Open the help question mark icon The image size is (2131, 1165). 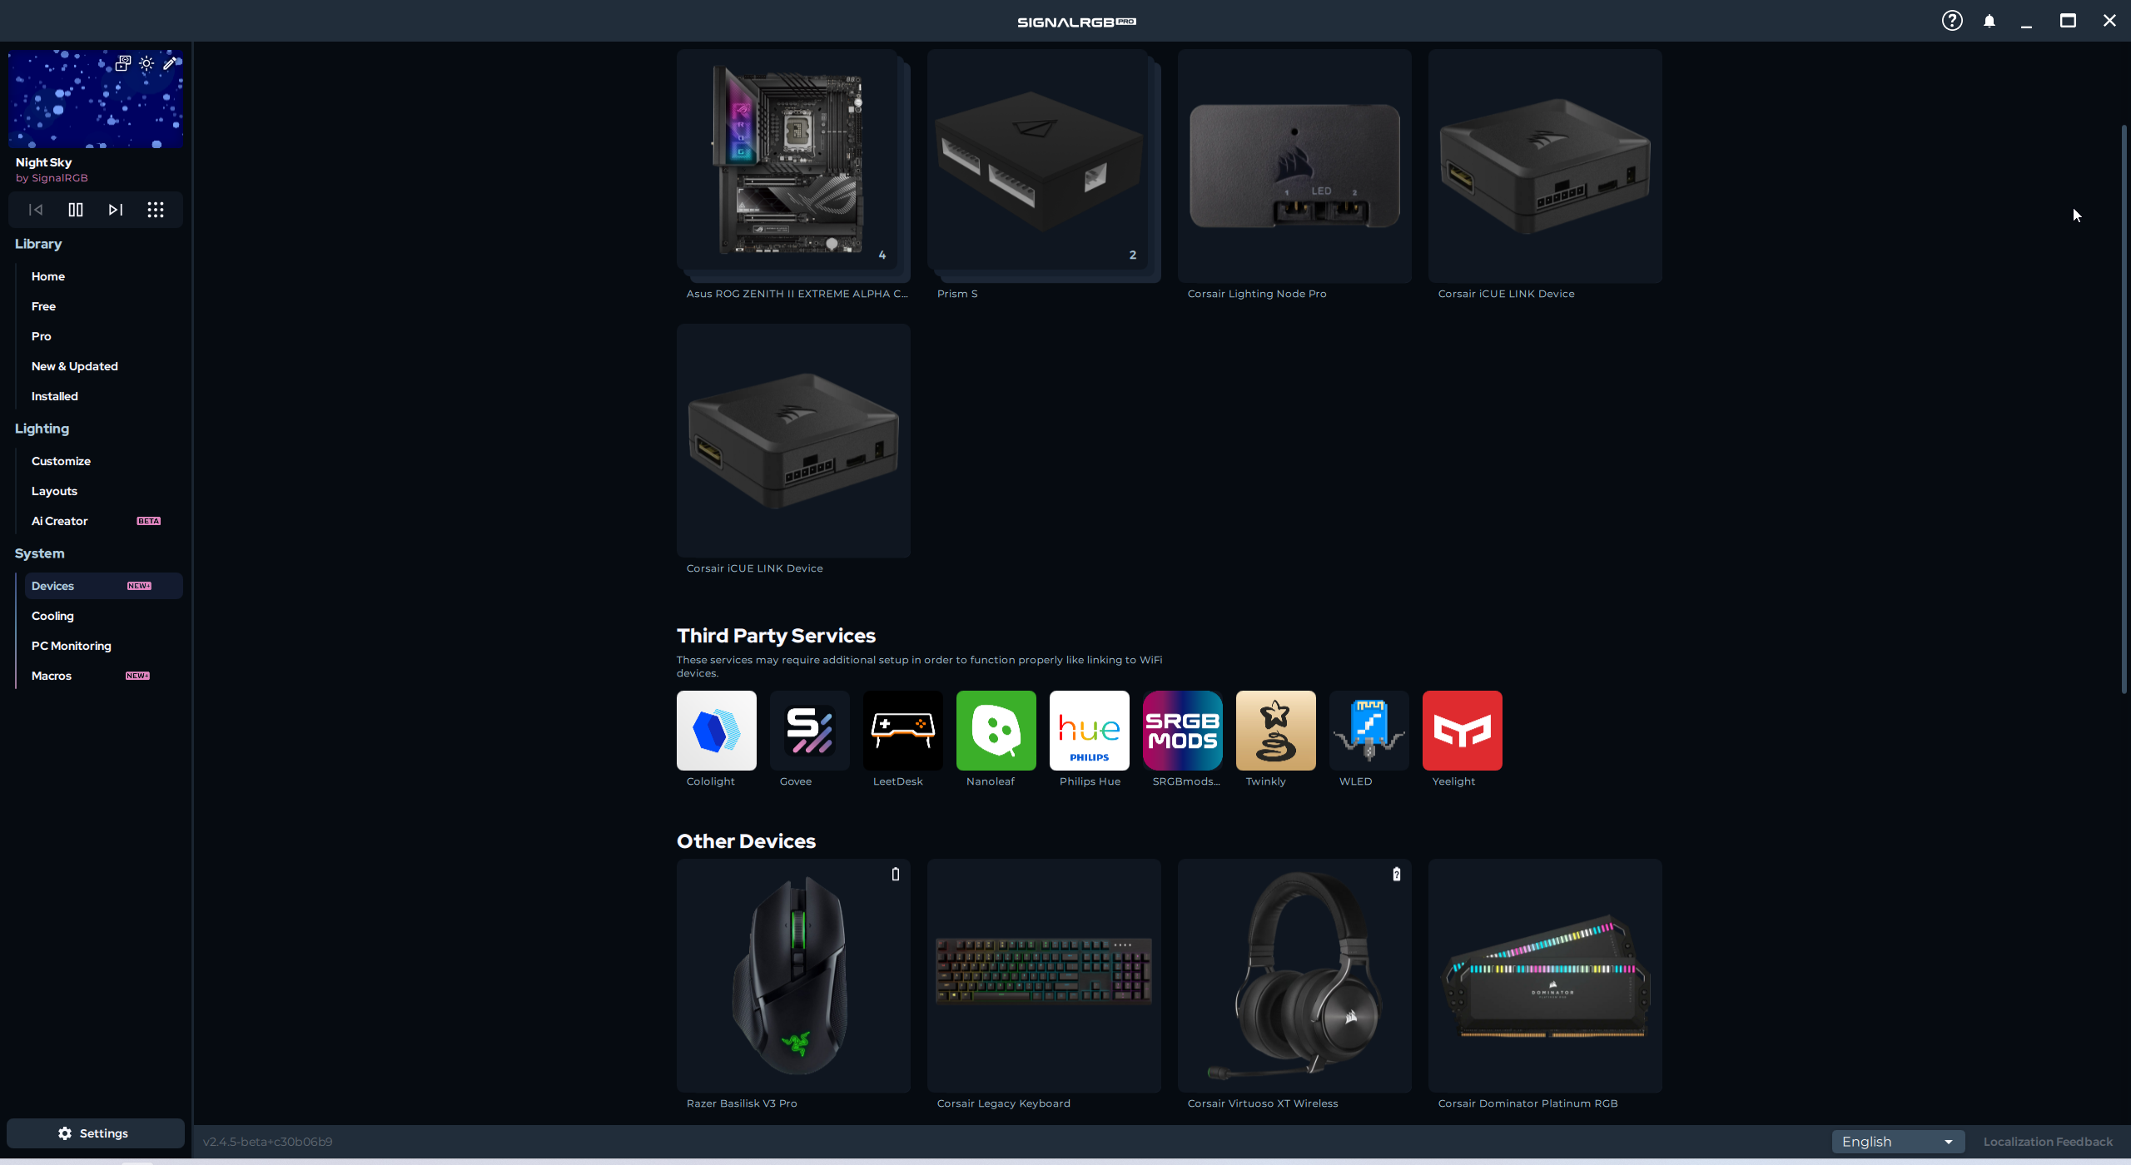coord(1952,21)
